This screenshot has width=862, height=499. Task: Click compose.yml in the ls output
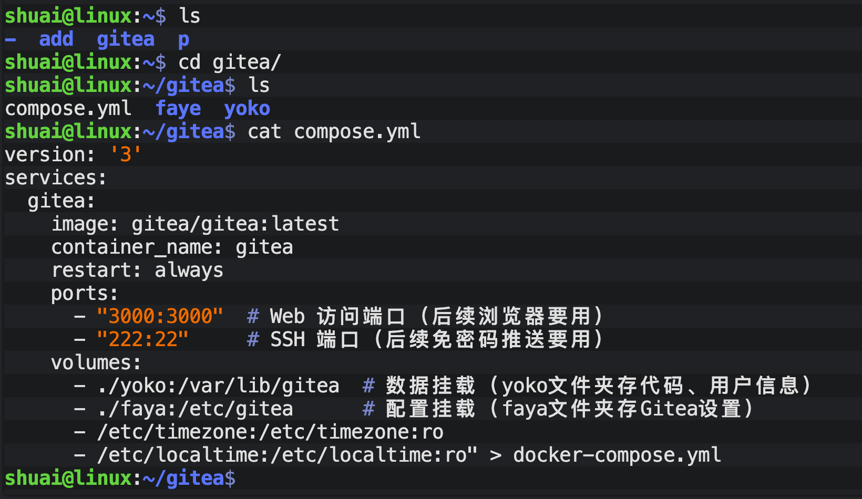point(68,109)
